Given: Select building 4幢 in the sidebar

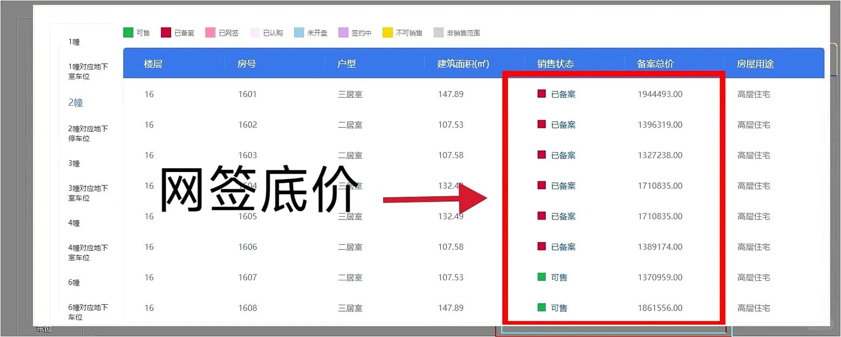Looking at the screenshot, I should (x=74, y=223).
